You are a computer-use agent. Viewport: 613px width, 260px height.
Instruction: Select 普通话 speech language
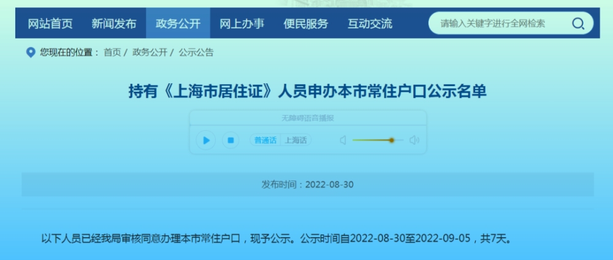pos(265,140)
